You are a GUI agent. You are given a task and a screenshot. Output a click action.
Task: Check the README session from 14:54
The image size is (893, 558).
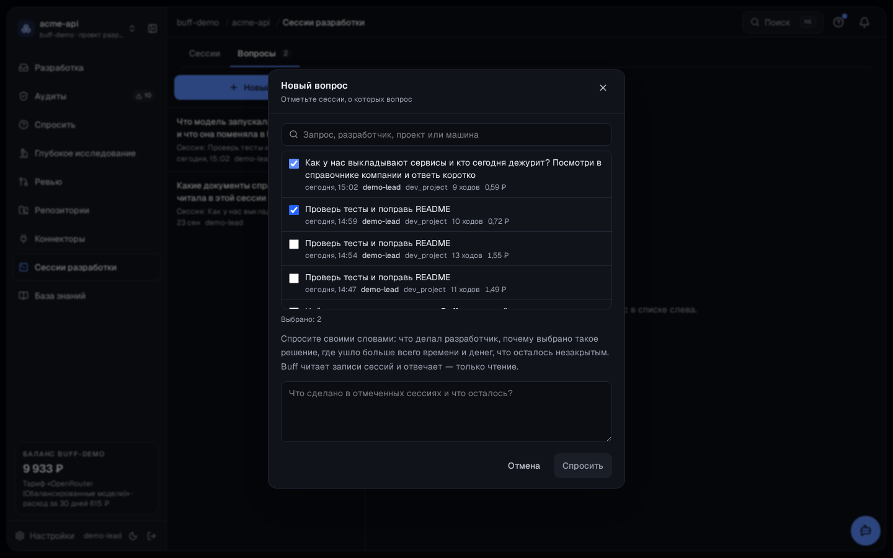(x=294, y=244)
